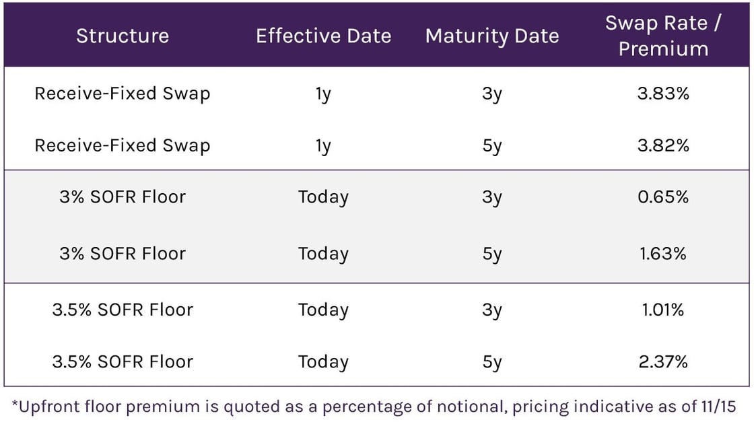Click the 1y effective date in 3.83% row

(x=323, y=94)
